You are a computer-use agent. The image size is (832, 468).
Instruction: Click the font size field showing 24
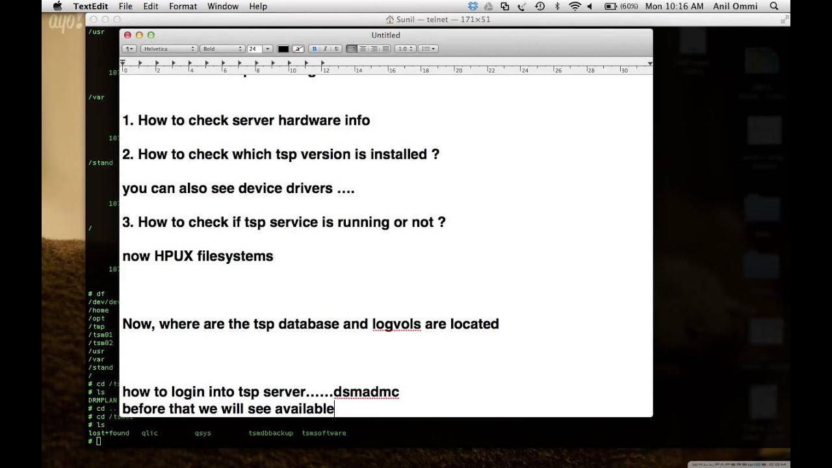coord(254,49)
